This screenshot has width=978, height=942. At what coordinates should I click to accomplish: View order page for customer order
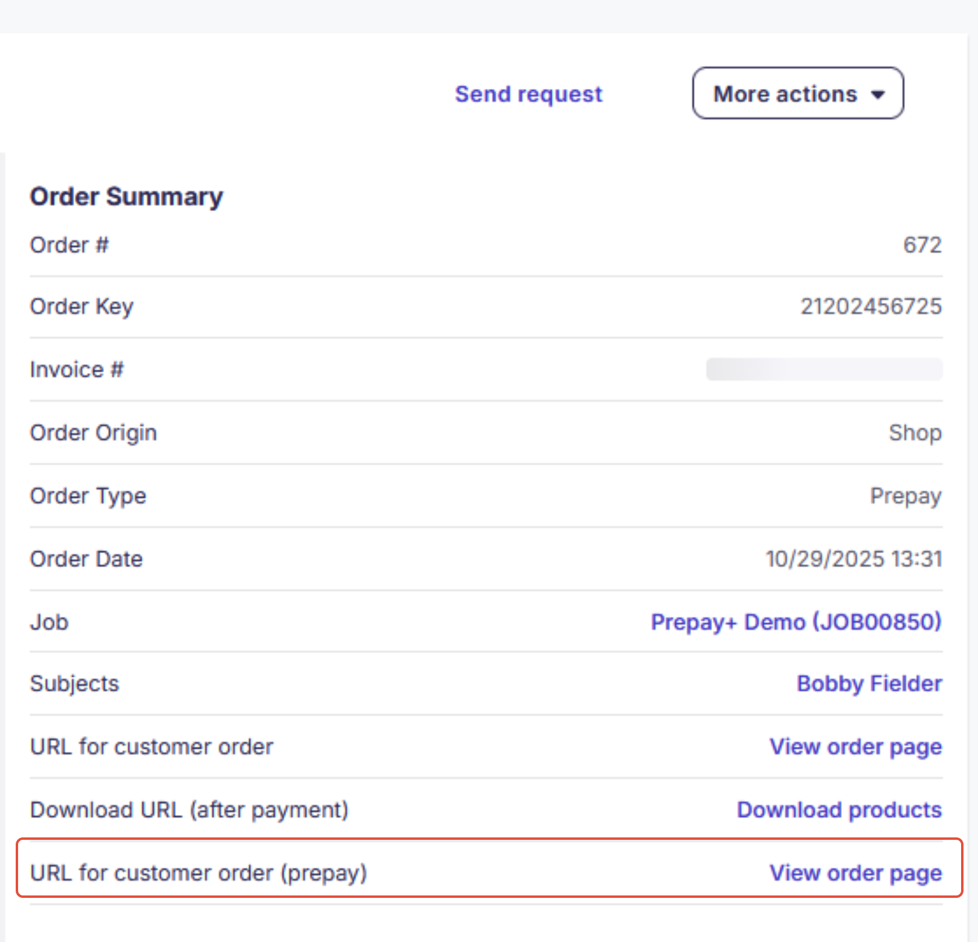click(855, 747)
